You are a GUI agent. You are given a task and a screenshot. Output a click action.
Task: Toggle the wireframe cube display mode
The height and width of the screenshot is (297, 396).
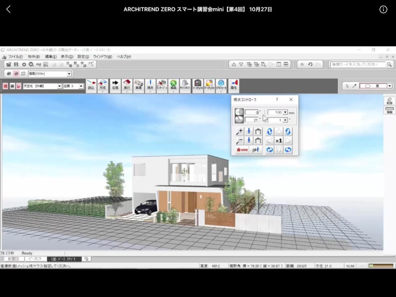pos(23,74)
